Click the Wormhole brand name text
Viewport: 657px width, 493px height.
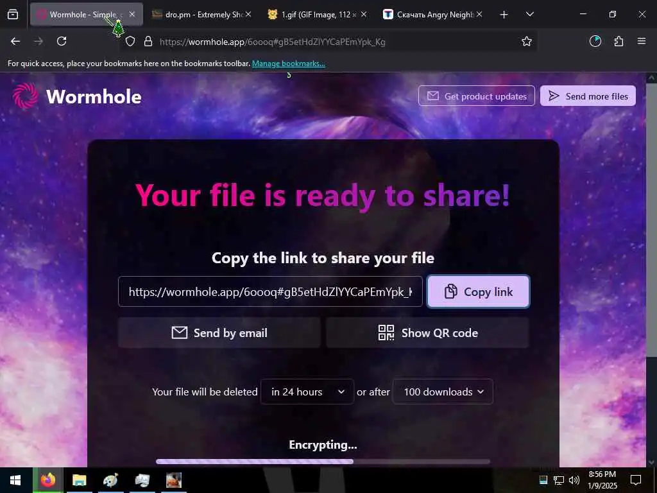(94, 96)
